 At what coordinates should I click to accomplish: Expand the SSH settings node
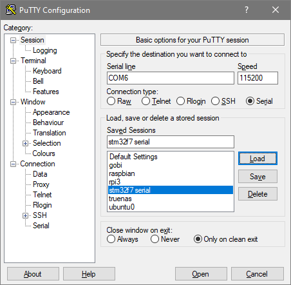[26, 215]
